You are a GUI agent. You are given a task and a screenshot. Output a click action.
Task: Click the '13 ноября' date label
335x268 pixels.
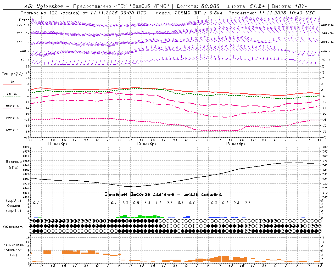tap(235, 144)
